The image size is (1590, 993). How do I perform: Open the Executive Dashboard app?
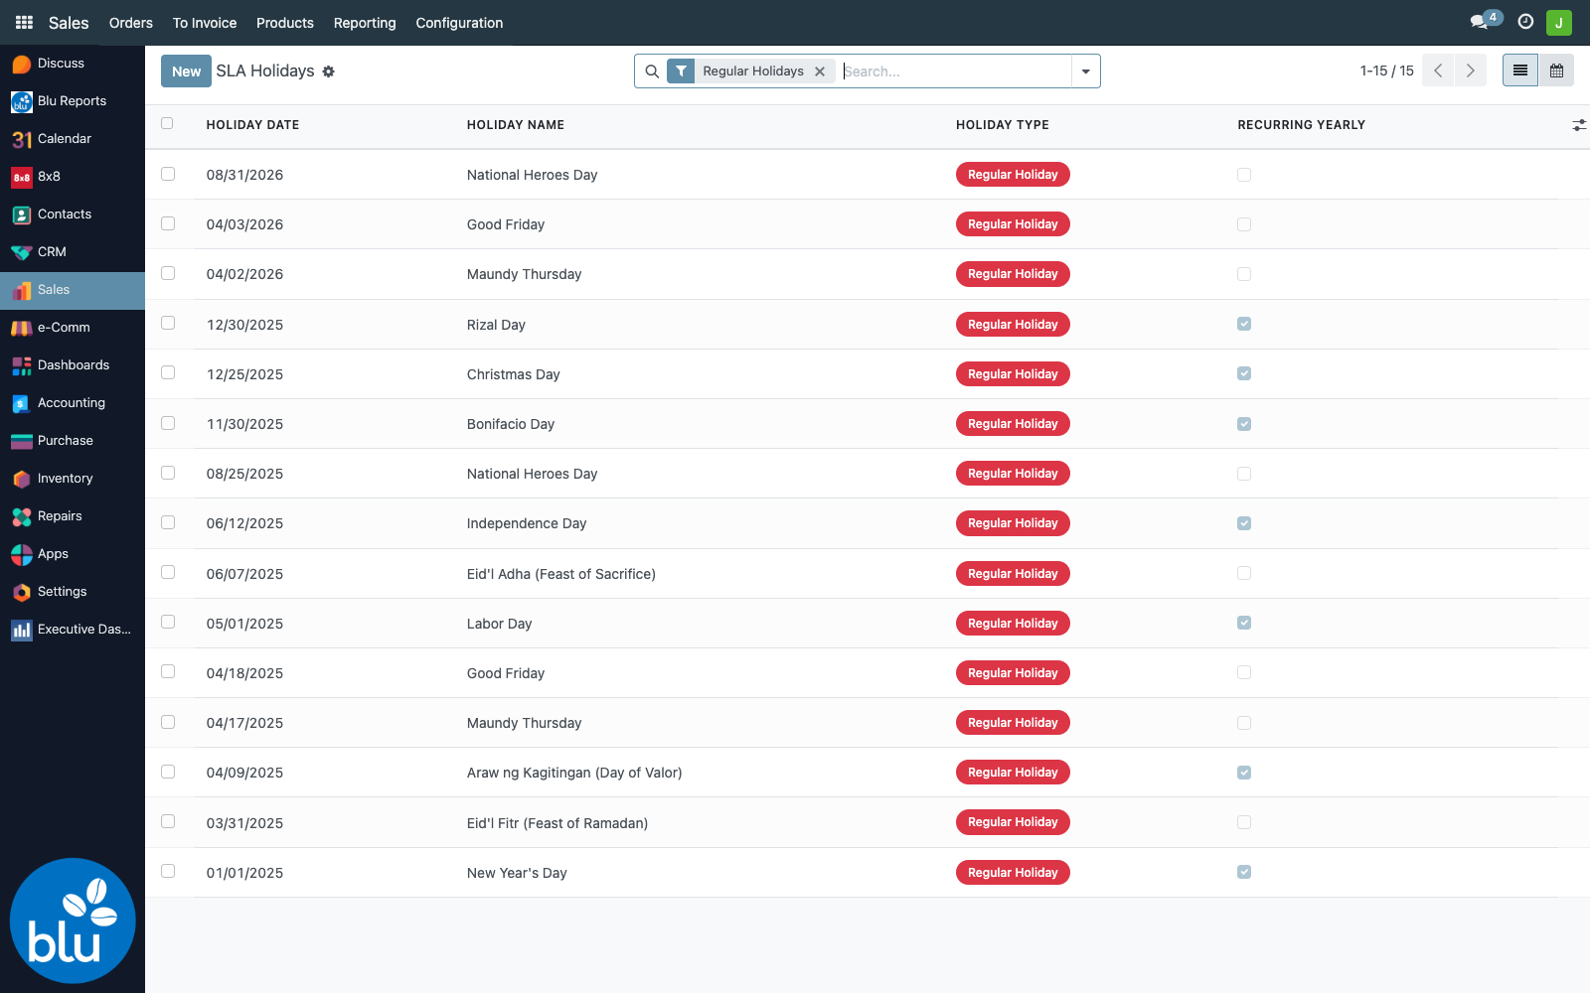(x=73, y=629)
